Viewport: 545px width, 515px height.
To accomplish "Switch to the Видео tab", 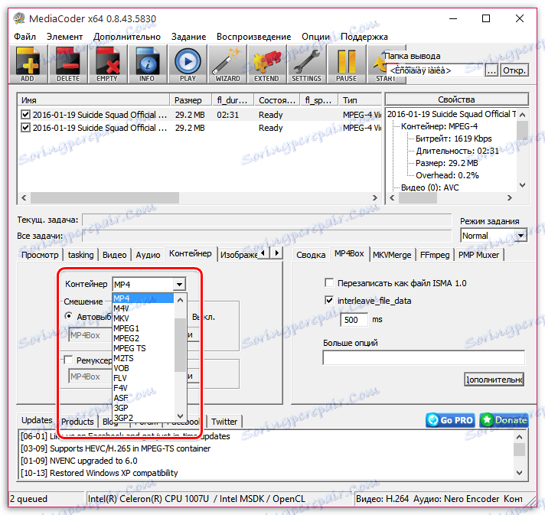I will click(x=114, y=255).
